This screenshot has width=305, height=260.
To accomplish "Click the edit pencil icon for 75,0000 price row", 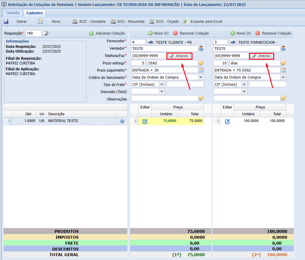I will coord(145,121).
